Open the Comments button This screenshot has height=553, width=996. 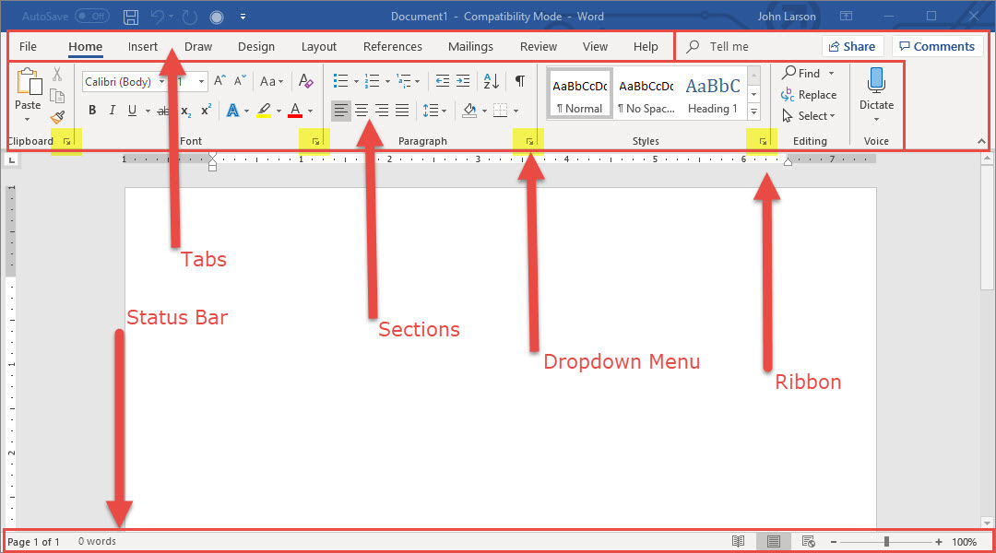click(x=937, y=47)
